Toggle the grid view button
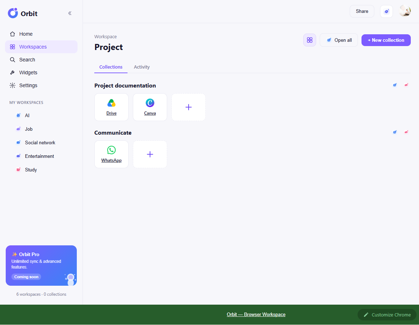The image size is (419, 325). point(310,40)
